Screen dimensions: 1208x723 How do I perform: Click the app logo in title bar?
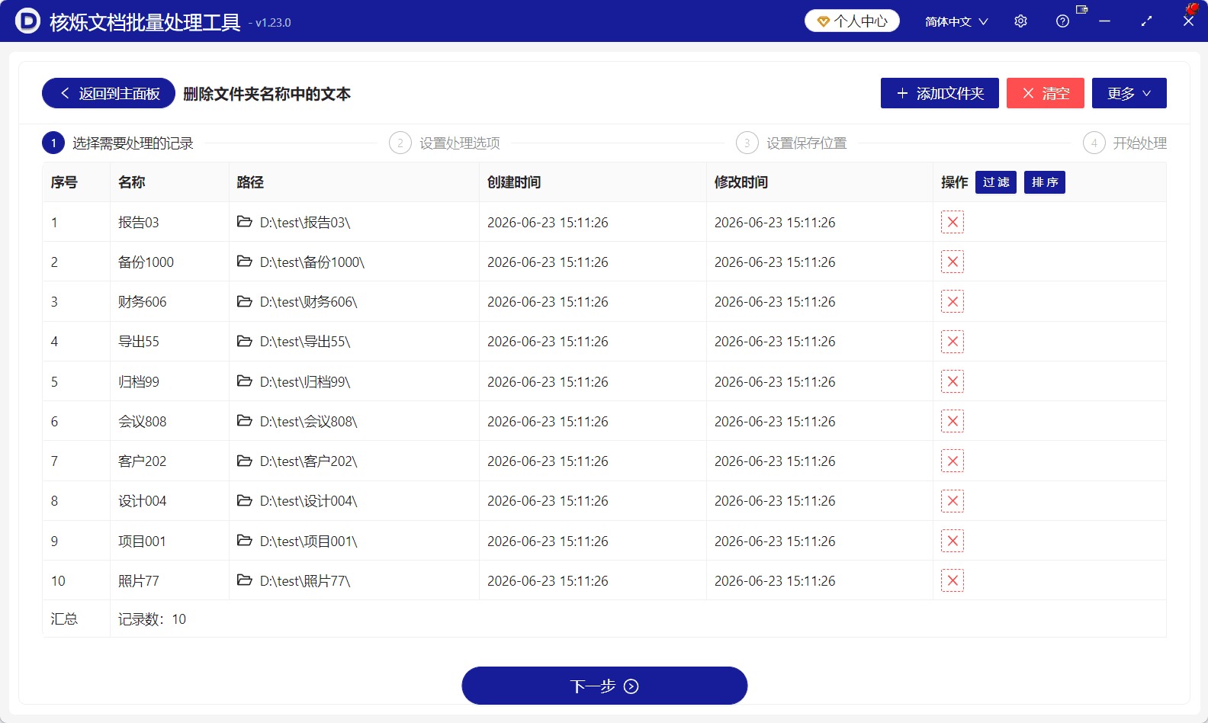click(27, 21)
